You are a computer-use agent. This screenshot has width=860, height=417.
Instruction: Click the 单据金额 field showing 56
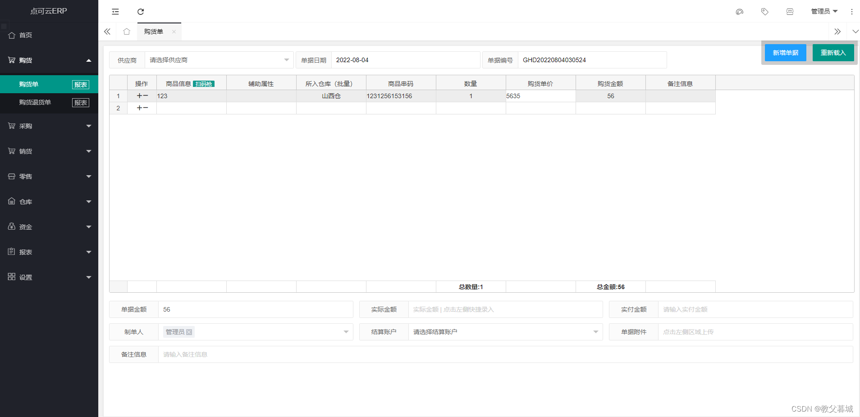[x=256, y=309]
